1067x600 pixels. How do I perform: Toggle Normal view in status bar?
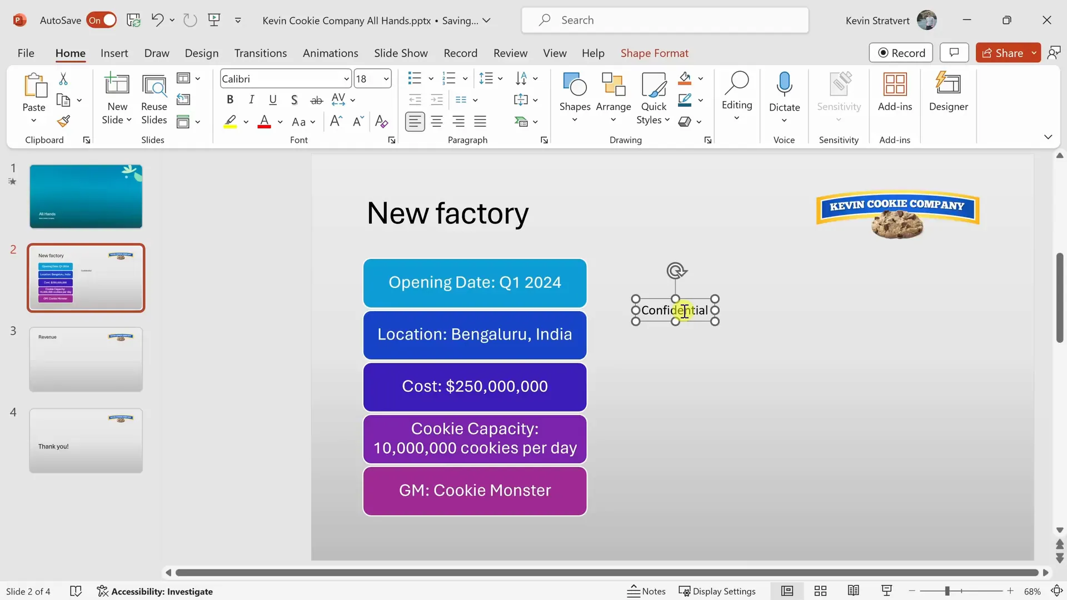[x=787, y=591]
